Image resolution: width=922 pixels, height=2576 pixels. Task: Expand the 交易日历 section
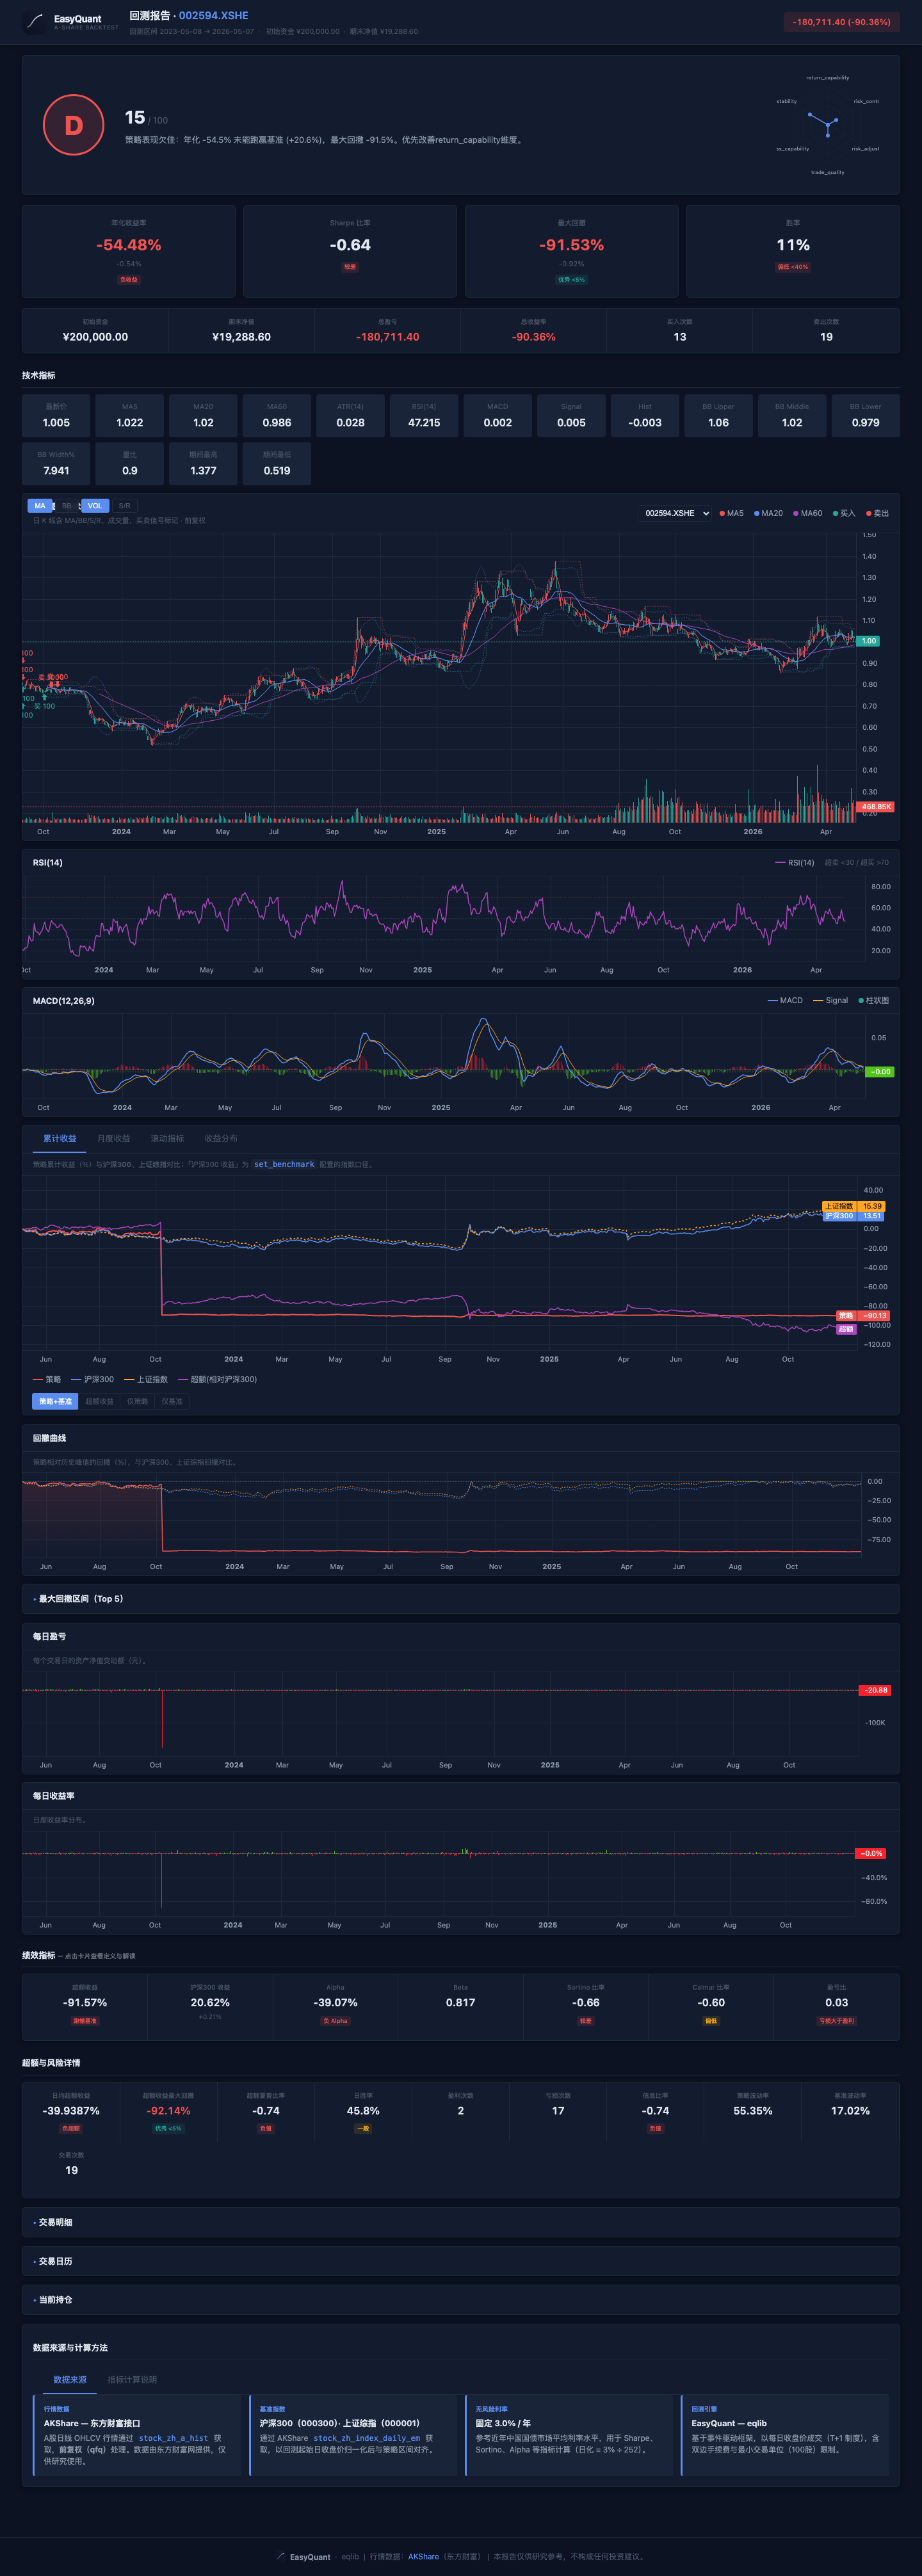click(x=461, y=2261)
